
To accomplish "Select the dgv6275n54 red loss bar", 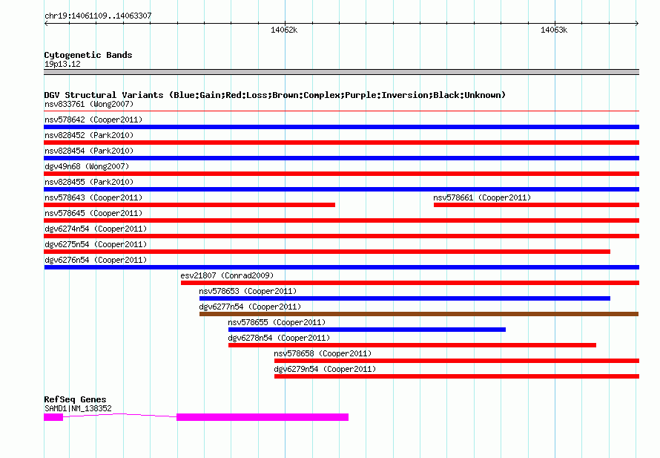I will coord(327,252).
